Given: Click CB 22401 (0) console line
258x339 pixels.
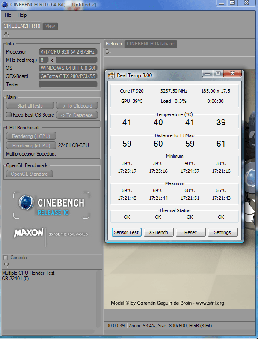Looking at the screenshot, I should 15,279.
